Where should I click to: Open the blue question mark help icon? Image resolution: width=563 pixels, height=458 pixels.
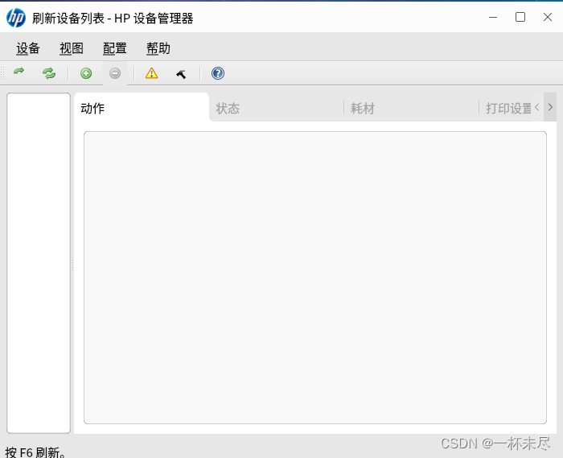tap(218, 73)
